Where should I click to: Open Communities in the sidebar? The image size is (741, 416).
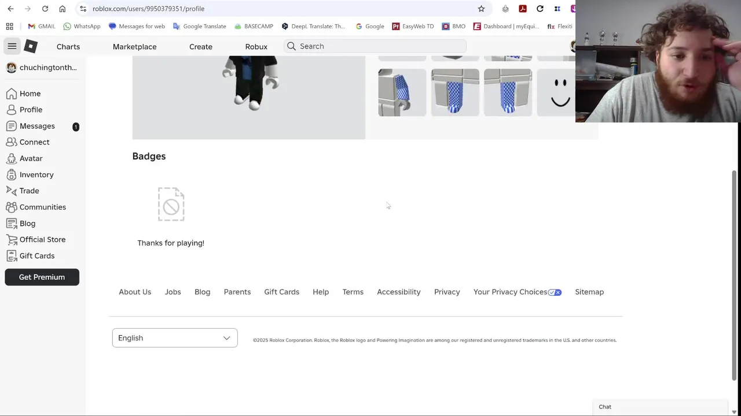click(43, 207)
